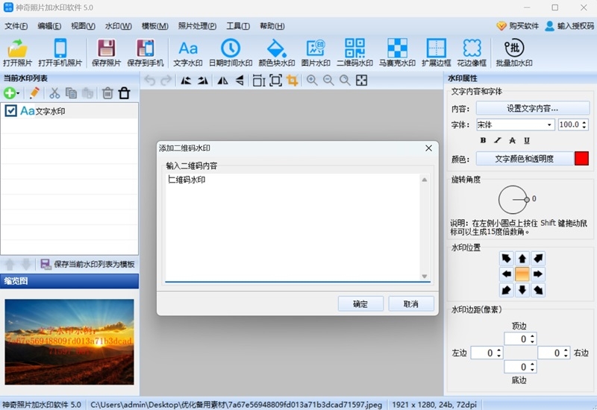Flip the photo horizontally
Screen dimensions: 597x410
coord(222,81)
